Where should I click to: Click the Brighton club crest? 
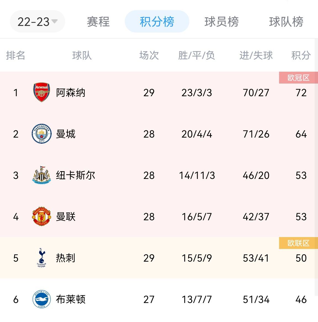point(42,299)
